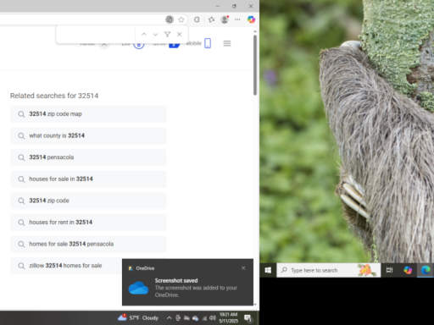434x325 pixels.
Task: Close the find on page bar
Action: coord(179,35)
